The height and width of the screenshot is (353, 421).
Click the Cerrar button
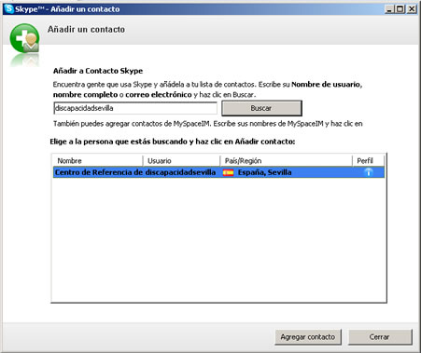pyautogui.click(x=380, y=337)
